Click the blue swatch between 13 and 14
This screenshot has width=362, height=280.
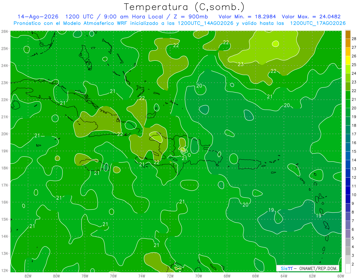348,164
